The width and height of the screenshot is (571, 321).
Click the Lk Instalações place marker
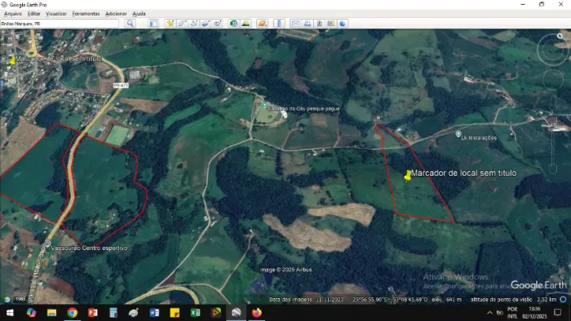tap(458, 134)
